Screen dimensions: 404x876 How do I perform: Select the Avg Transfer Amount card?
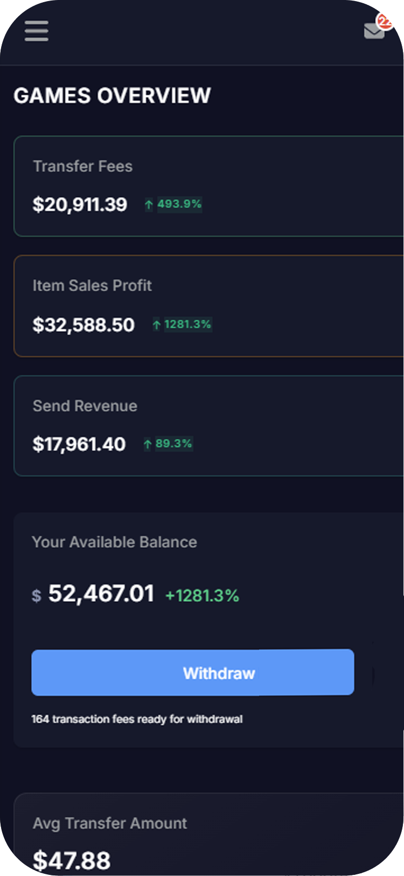pyautogui.click(x=208, y=834)
